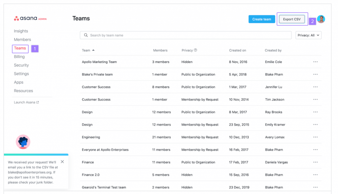Open the Privacy column help icon
The image size is (338, 194).
click(195, 50)
